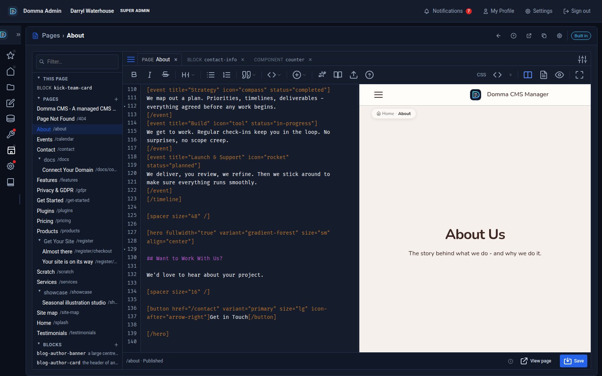Click View page link
Viewport: 602px width, 376px height.
click(x=536, y=361)
